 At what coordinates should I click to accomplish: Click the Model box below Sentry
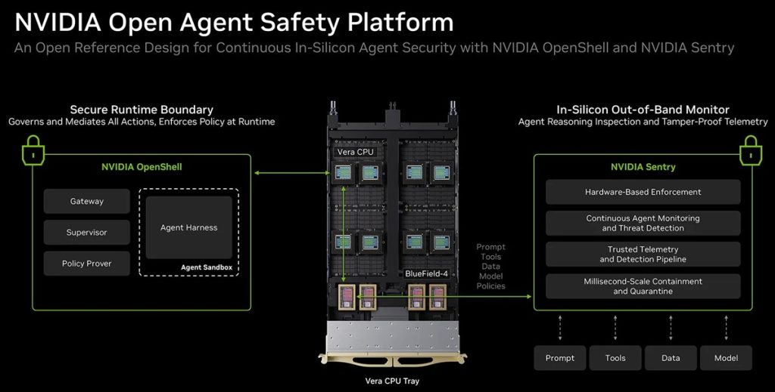pos(726,358)
